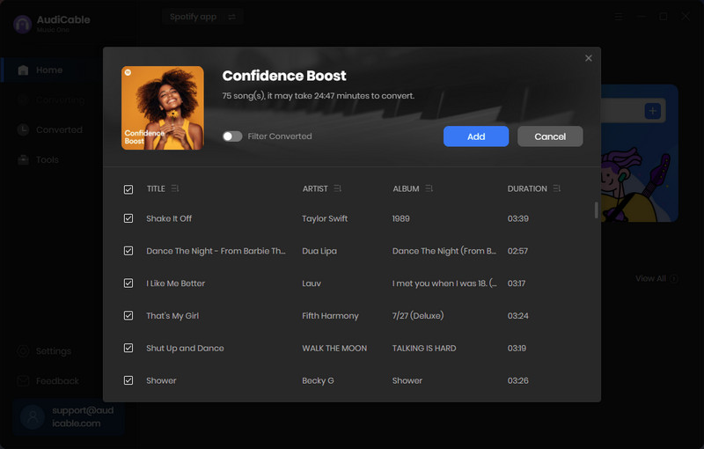Image resolution: width=704 pixels, height=449 pixels.
Task: Click the artist name Dua Lipa
Action: point(319,251)
